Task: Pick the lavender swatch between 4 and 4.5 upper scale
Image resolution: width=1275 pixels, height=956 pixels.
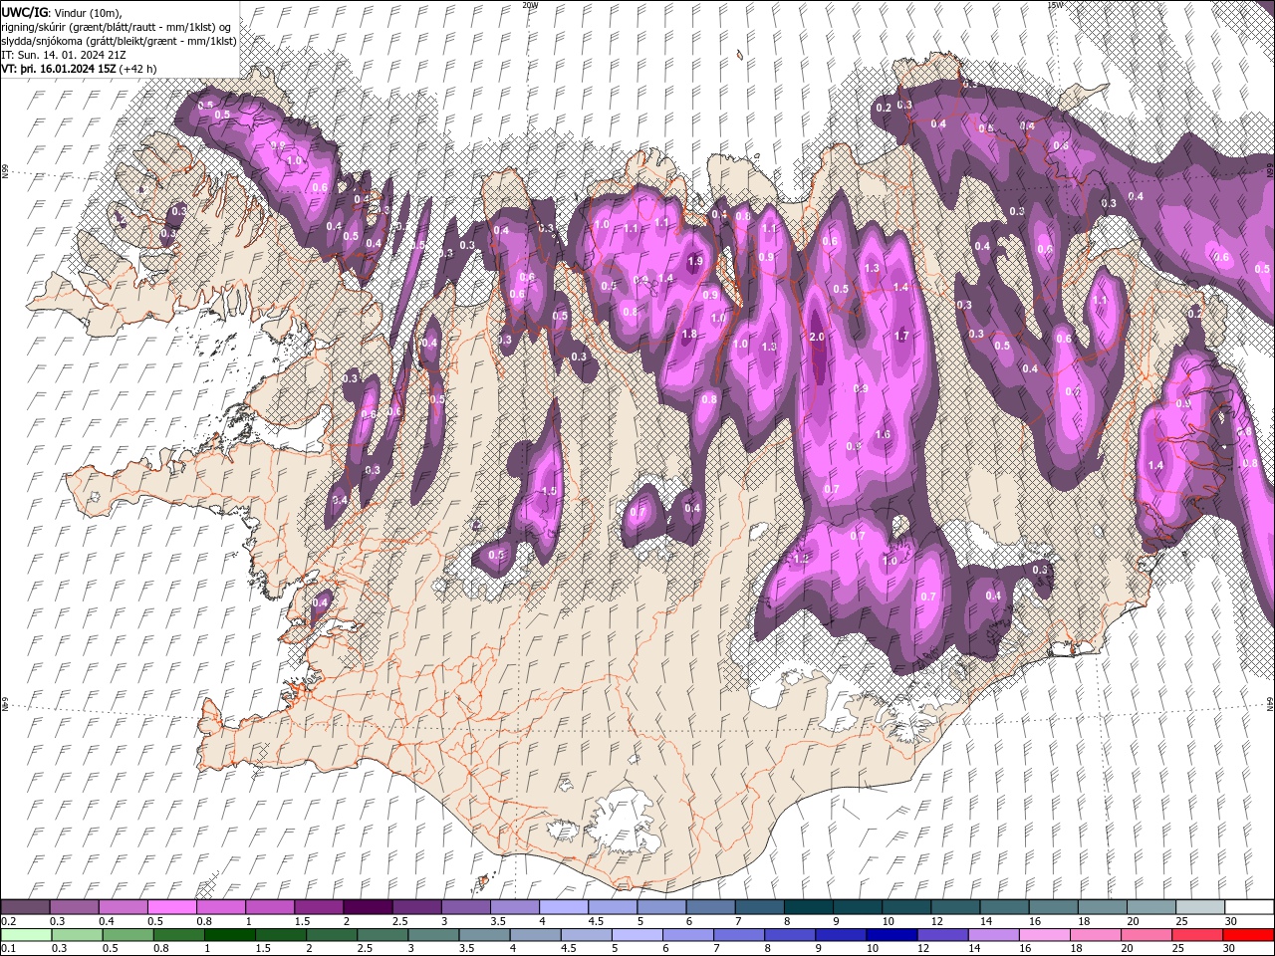Action: [x=563, y=907]
